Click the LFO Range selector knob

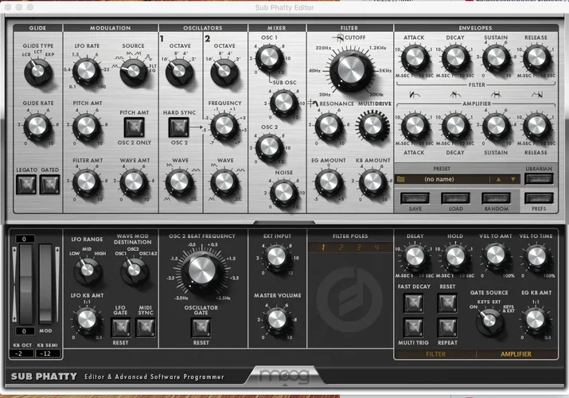tap(87, 270)
